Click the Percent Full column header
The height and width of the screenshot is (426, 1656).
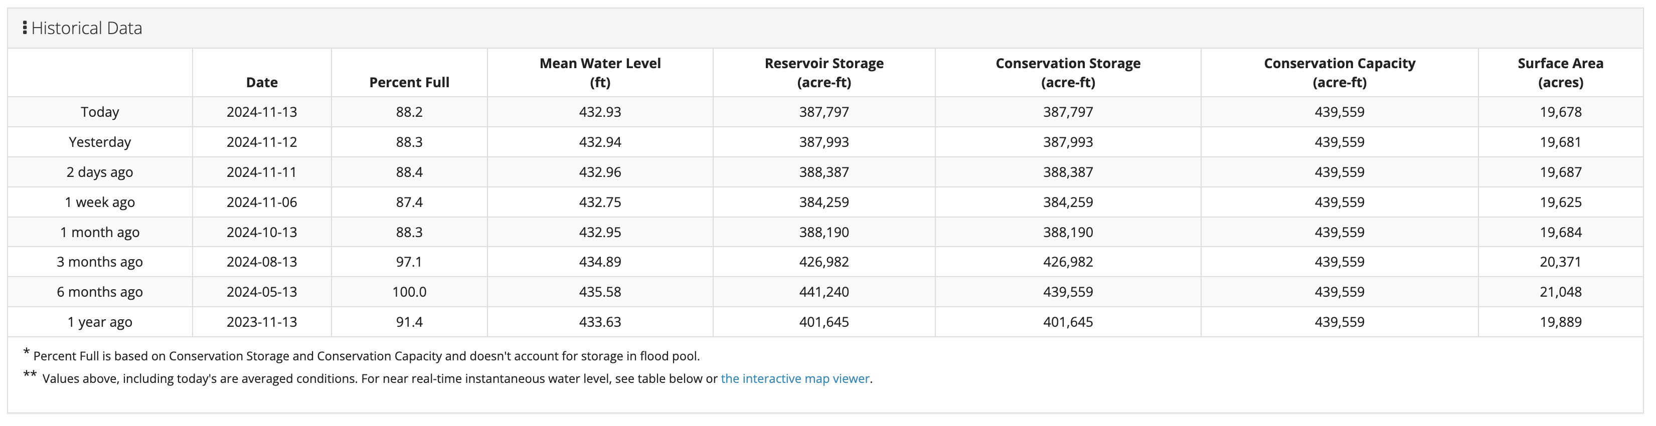point(409,82)
